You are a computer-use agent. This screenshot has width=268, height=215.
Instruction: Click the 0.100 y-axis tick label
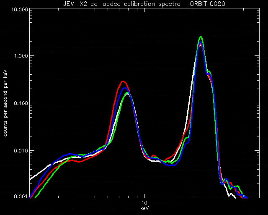tap(21, 104)
